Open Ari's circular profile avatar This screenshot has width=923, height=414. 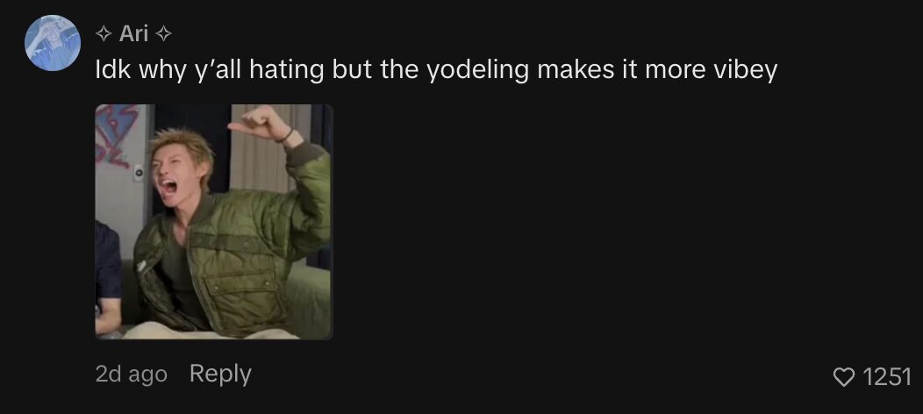click(53, 43)
